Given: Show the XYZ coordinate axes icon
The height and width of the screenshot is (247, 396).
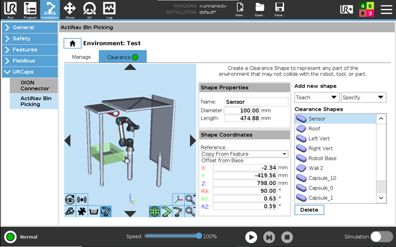Looking at the screenshot, I should tap(178, 200).
